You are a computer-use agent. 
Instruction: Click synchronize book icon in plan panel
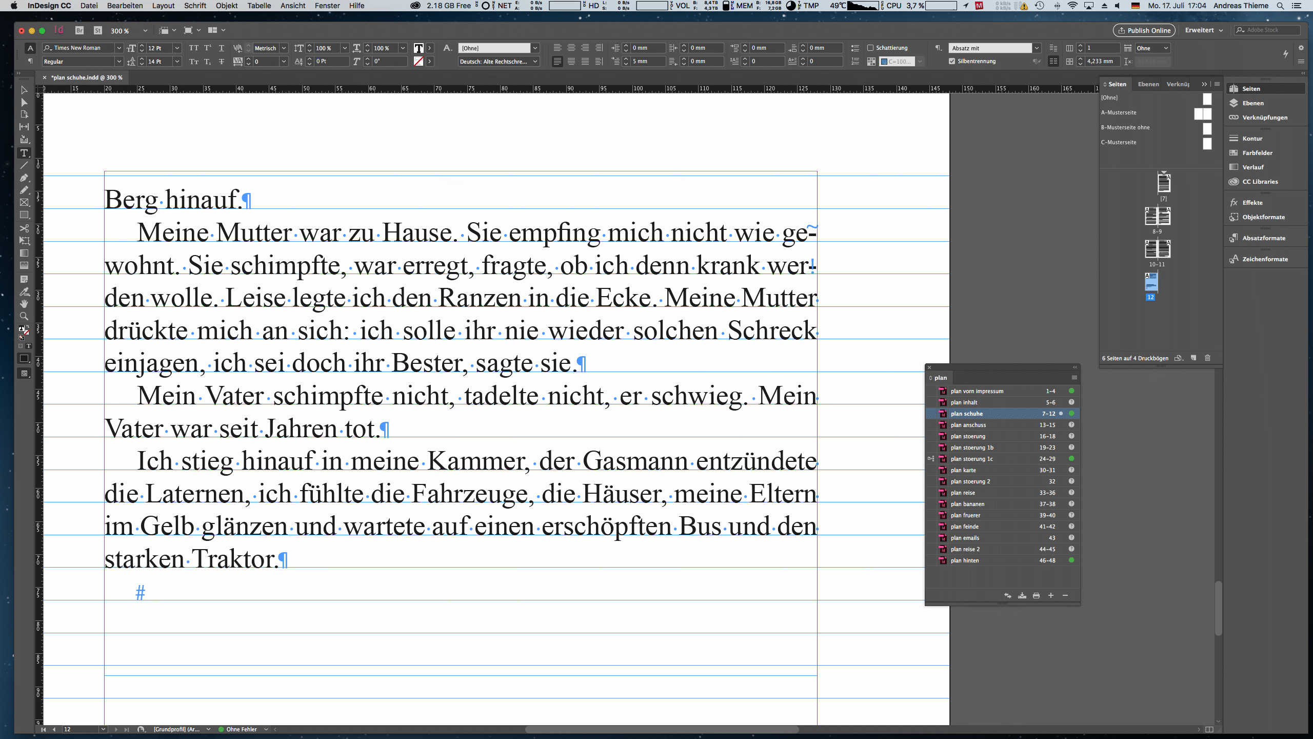pos(1007,595)
